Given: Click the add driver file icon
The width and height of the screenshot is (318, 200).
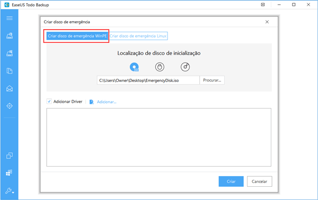Looking at the screenshot, I should (x=92, y=102).
